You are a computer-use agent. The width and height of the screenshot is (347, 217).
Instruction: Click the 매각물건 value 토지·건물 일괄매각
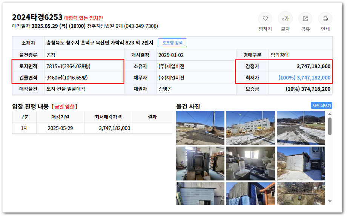(x=66, y=89)
